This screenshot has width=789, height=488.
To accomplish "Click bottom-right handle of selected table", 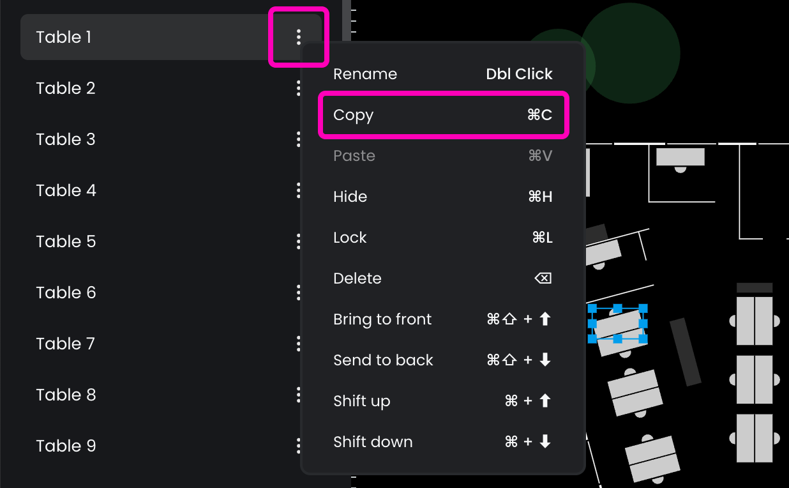I will coord(643,339).
